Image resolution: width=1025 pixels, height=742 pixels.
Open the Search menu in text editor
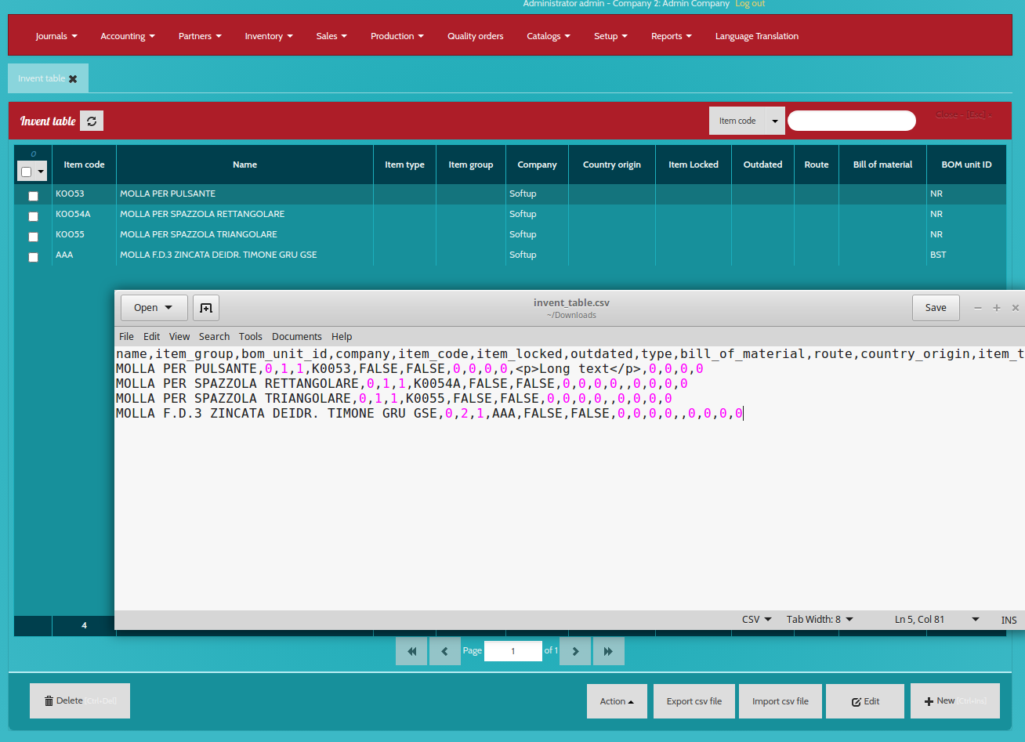click(214, 336)
